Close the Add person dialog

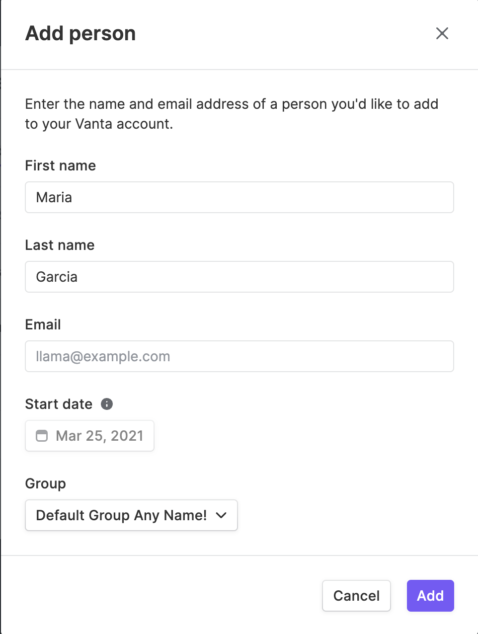point(442,33)
